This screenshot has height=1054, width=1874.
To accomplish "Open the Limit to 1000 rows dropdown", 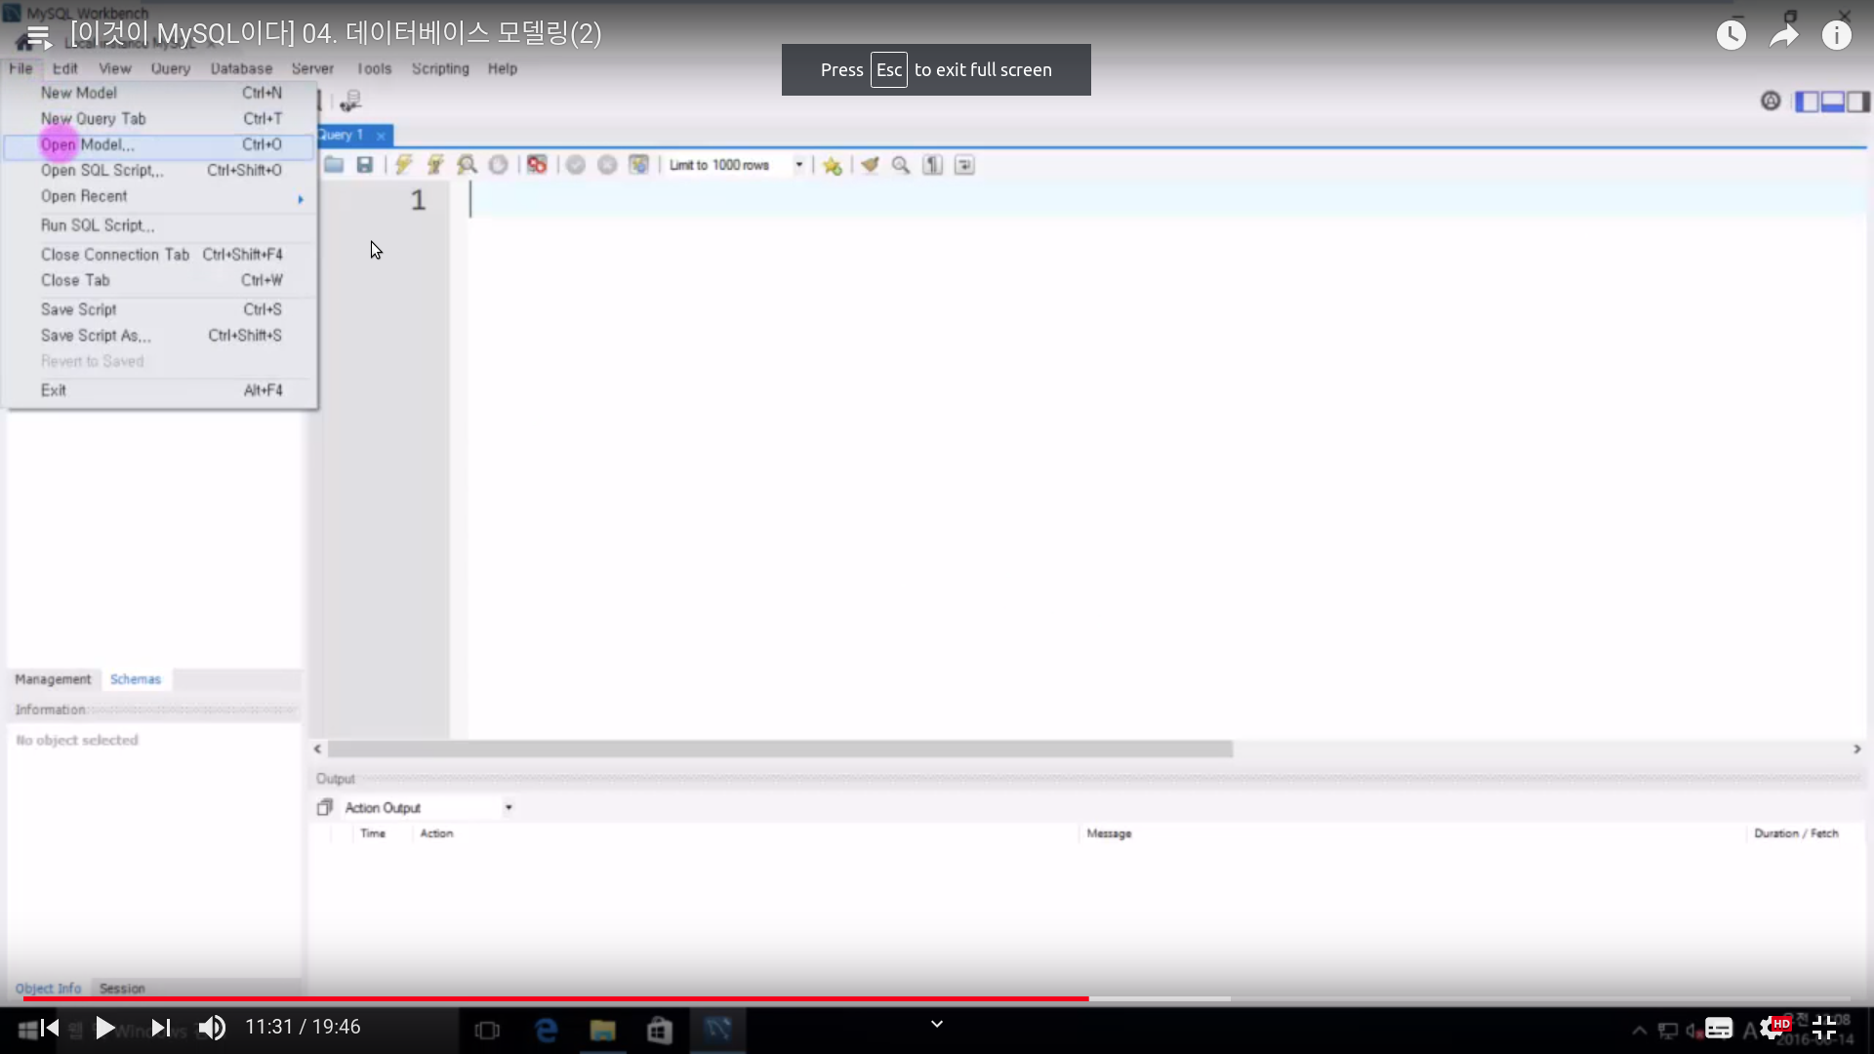I will point(737,165).
